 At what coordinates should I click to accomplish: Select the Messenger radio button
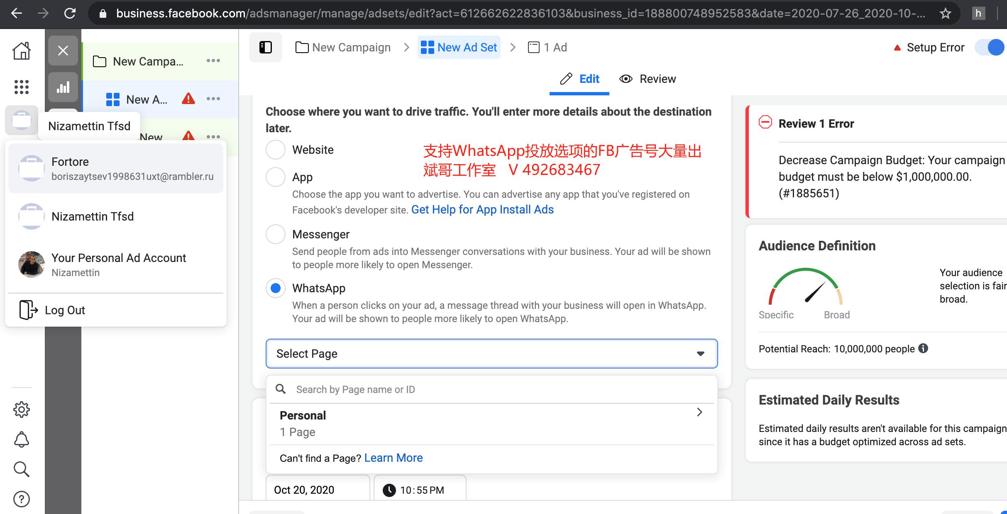click(x=276, y=234)
